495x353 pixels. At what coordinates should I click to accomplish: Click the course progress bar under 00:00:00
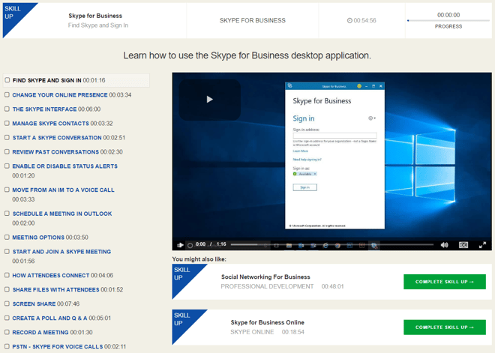click(x=448, y=20)
